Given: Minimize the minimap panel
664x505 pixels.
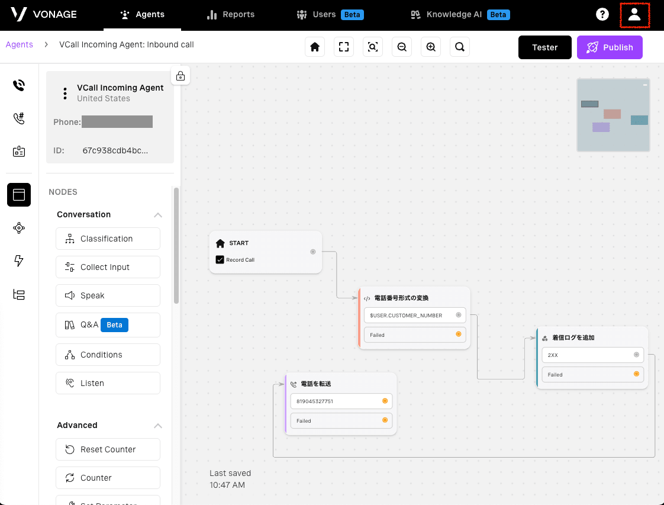Looking at the screenshot, I should pos(645,85).
